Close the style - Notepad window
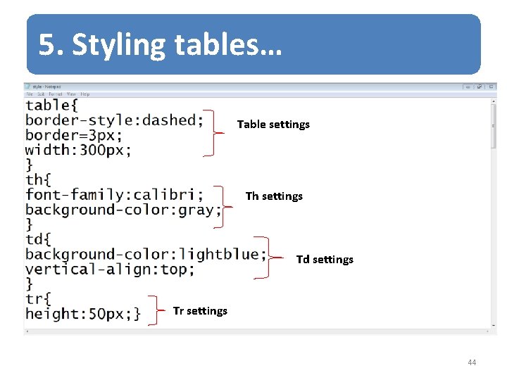Screen dimensions: 507x380 click(491, 87)
